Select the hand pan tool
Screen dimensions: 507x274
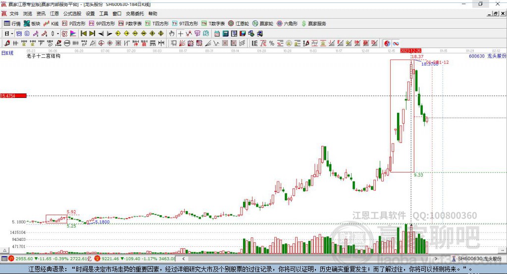(x=172, y=34)
